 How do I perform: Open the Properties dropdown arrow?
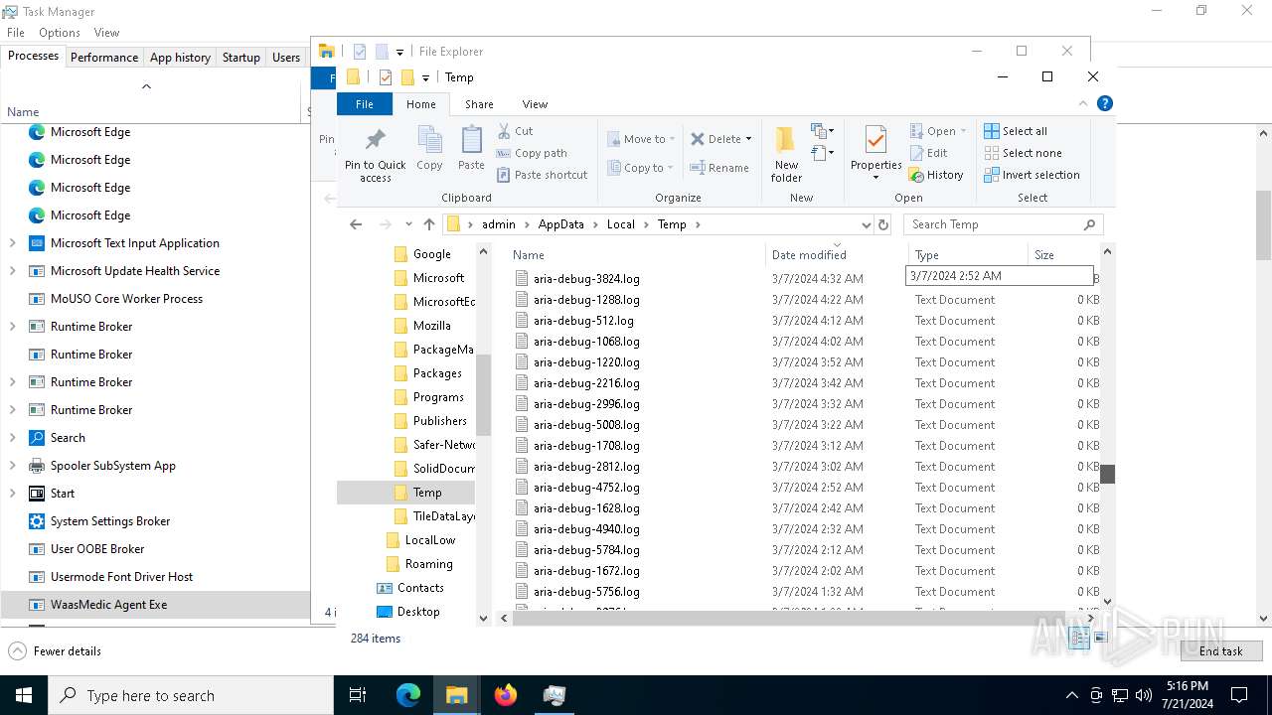[x=875, y=178]
